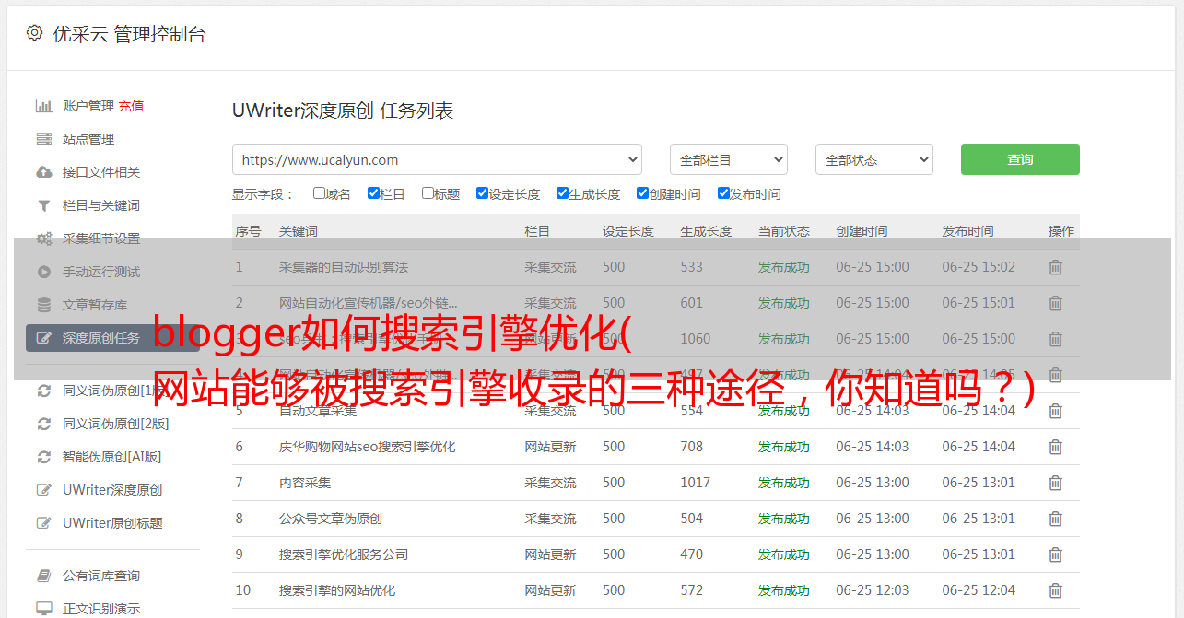
Task: Click the gear icon beside 优采云 管理控制台
Action: (x=34, y=33)
